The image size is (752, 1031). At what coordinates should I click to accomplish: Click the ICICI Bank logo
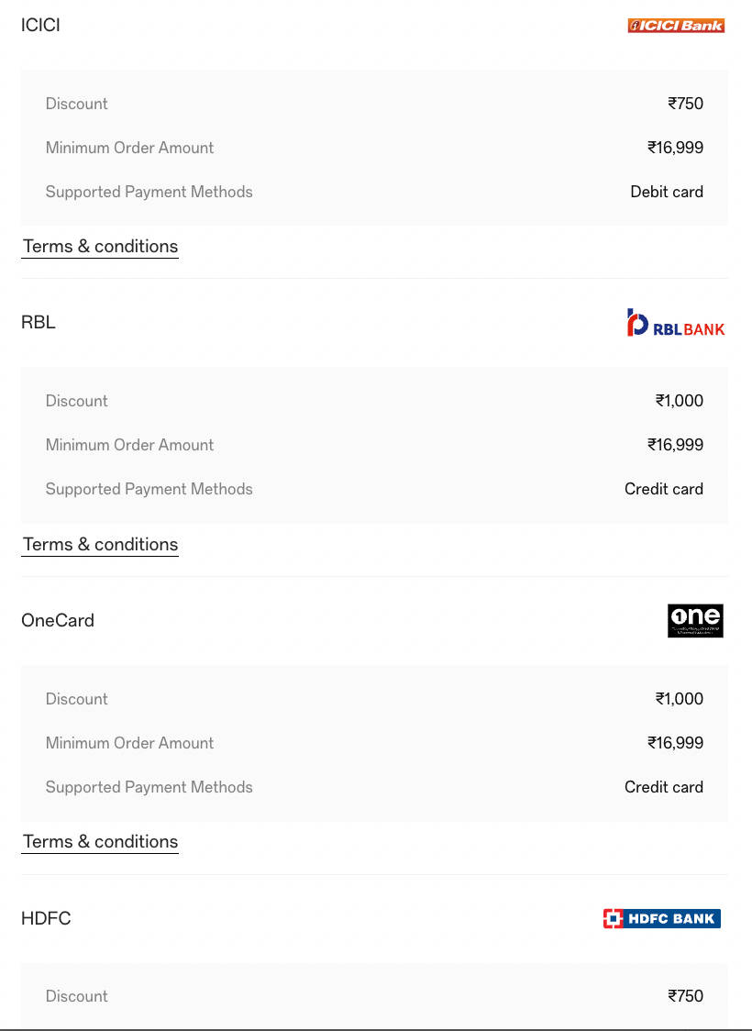tap(676, 26)
